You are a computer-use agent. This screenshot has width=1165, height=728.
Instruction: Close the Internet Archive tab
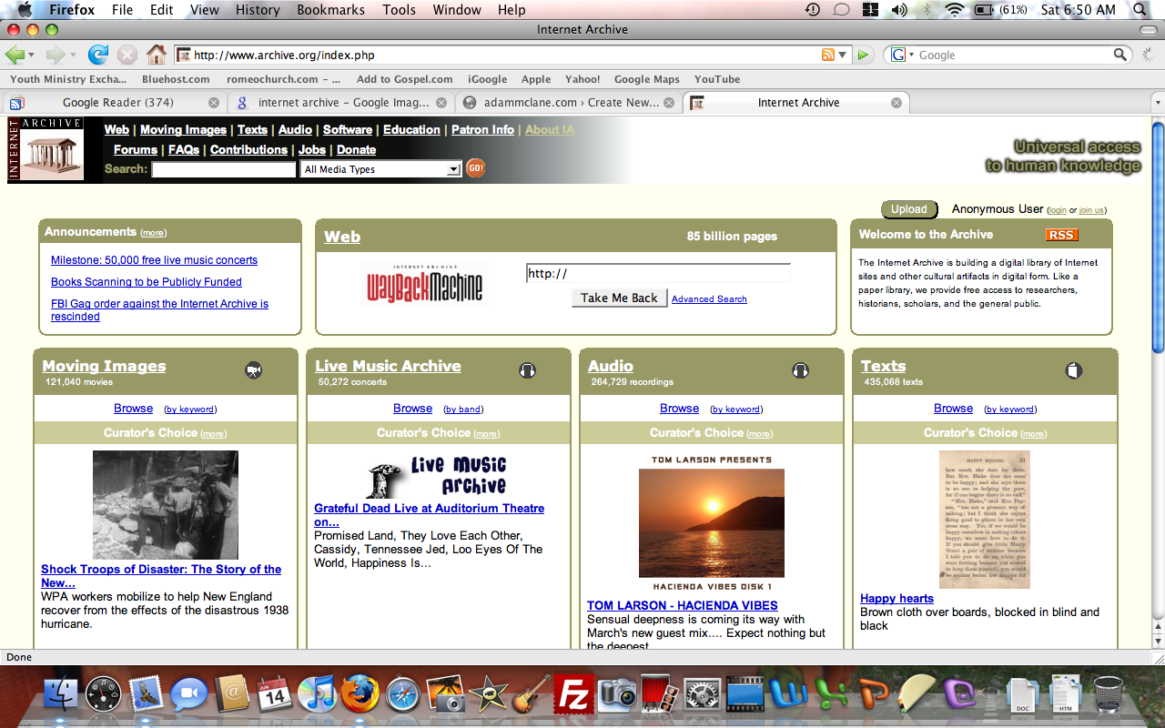(896, 103)
